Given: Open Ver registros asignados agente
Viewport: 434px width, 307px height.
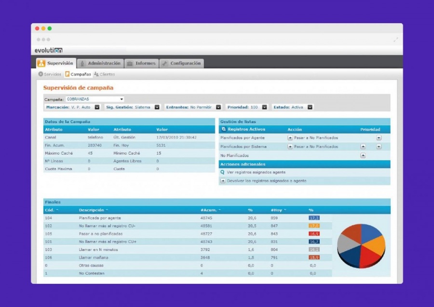Looking at the screenshot, I should tap(256, 173).
